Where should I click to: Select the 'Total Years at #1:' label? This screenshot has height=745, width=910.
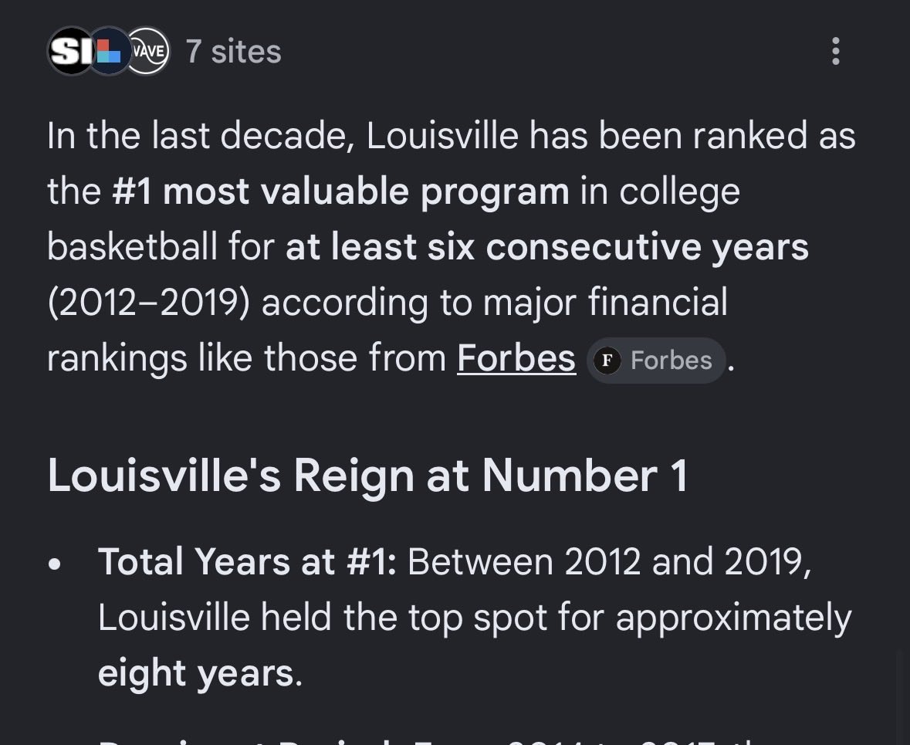pos(247,561)
